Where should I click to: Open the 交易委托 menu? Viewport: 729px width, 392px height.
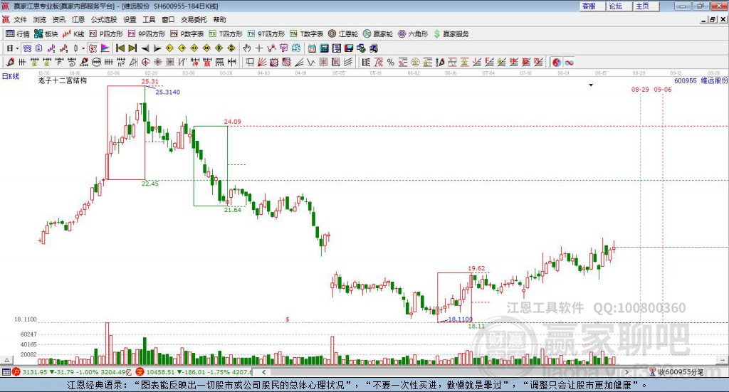(194, 19)
